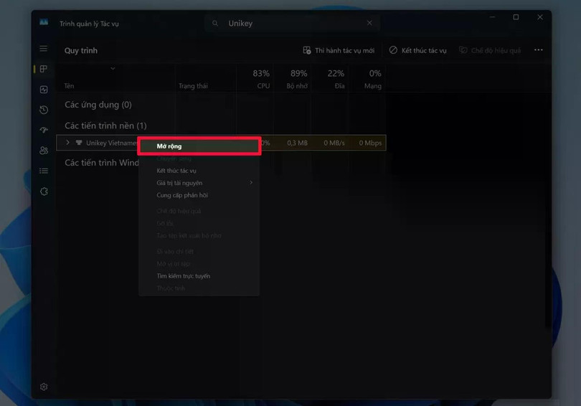Viewport: 581px width, 406px height.
Task: Choose Kết thúc tác vụ from context menu
Action: pos(176,171)
